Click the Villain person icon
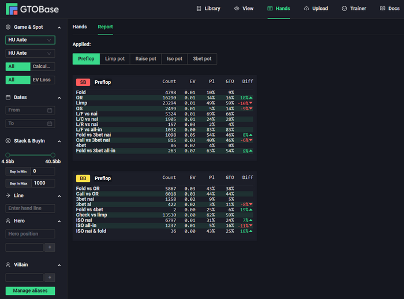Image resolution: width=404 pixels, height=299 pixels. click(x=8, y=265)
